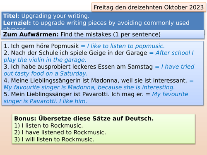Screen dimensions: 207x155
Task: Click the translation 'I like to listen to popmusic'
Action: pyautogui.click(x=126, y=46)
